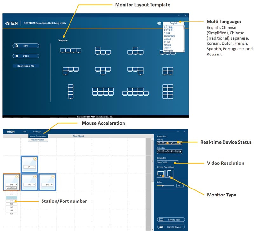
Task: Select the vertical stack of four monitors template
Action: pos(70,92)
